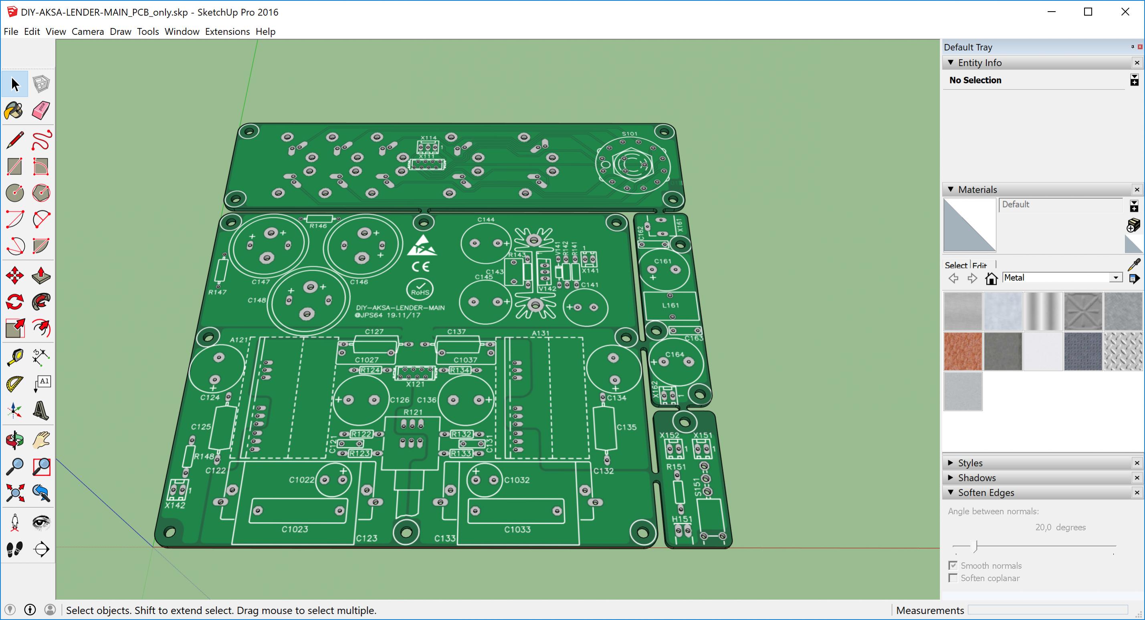Open the materials Details menu arrow

click(x=1134, y=278)
